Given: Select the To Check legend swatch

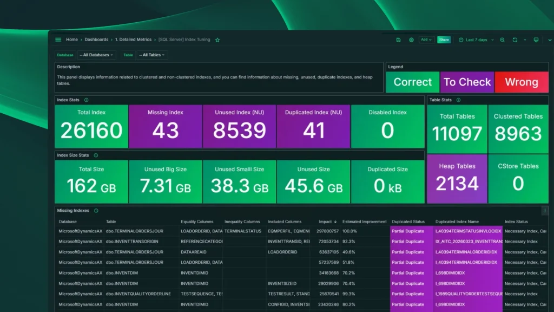Looking at the screenshot, I should [x=467, y=82].
